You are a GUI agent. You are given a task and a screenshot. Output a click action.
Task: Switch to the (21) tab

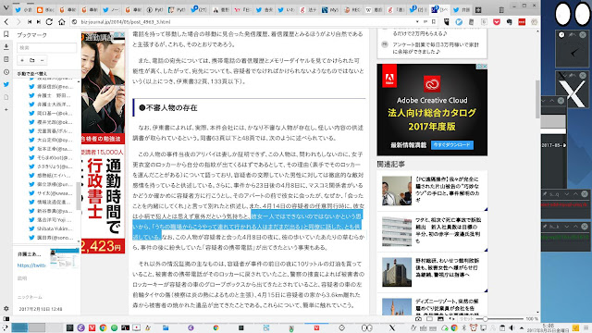pos(198,10)
